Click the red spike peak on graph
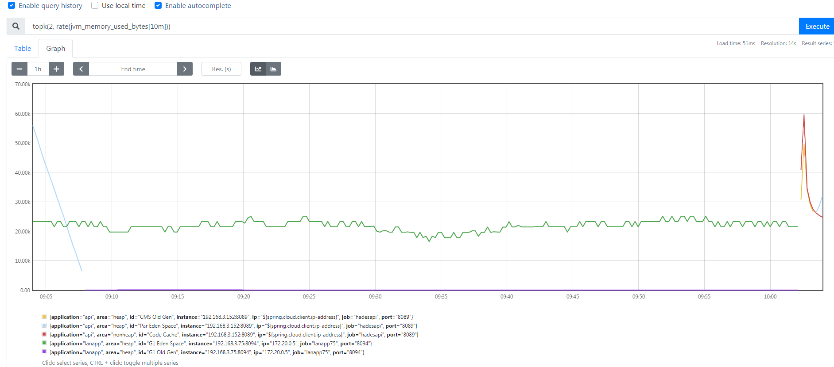 [804, 115]
